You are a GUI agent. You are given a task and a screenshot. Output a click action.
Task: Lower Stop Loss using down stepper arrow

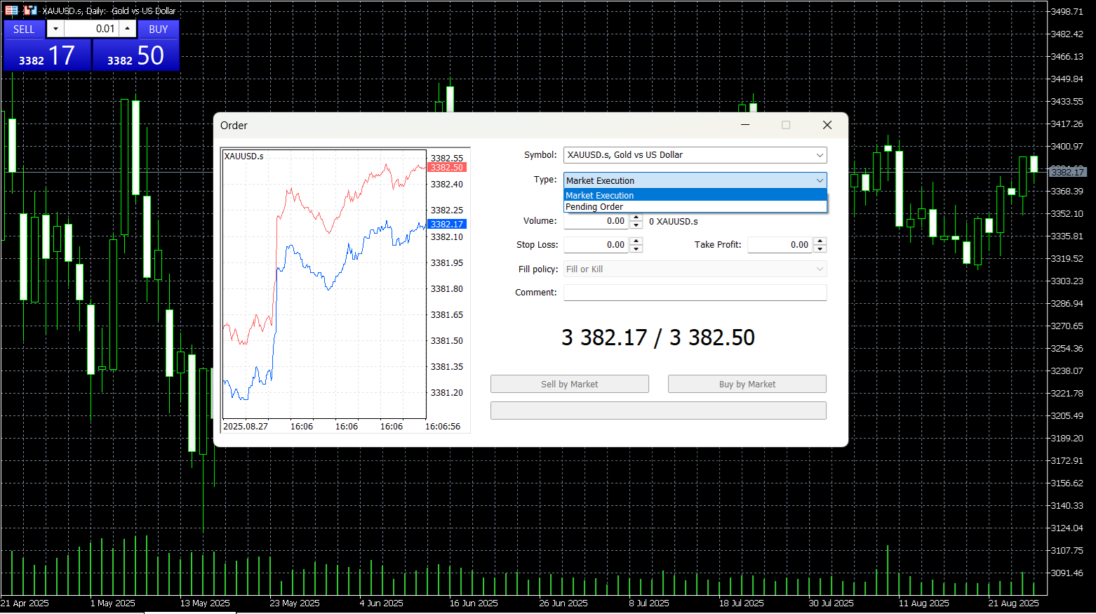[x=636, y=248]
